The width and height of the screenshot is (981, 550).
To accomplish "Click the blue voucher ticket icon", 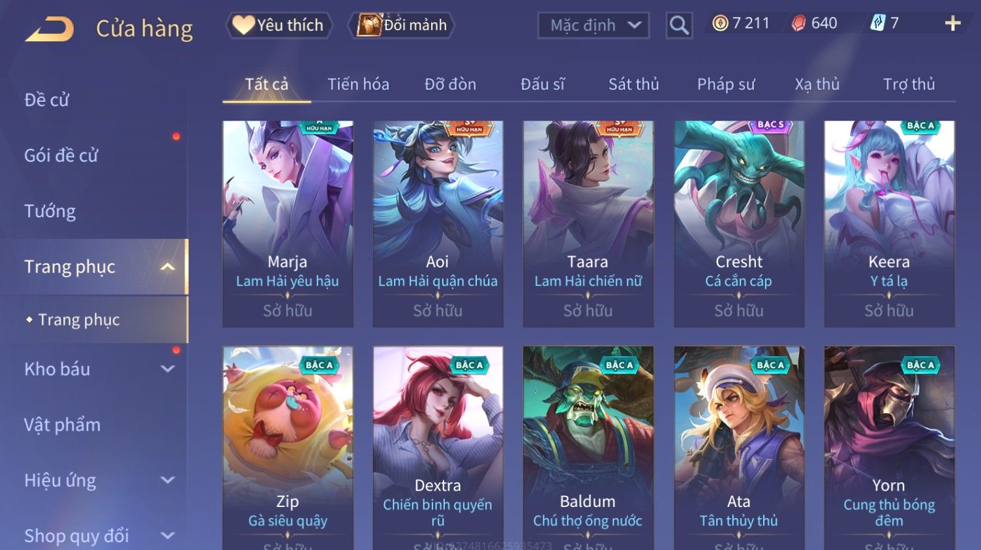I will 877,23.
